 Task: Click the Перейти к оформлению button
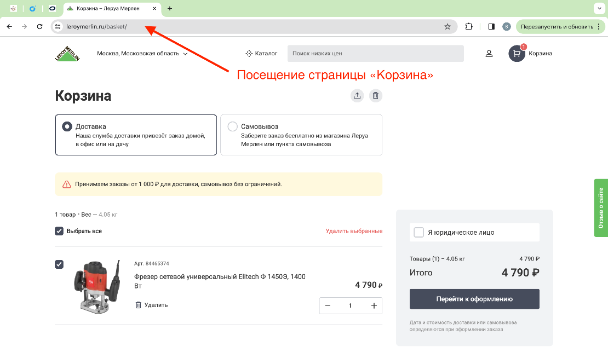474,299
